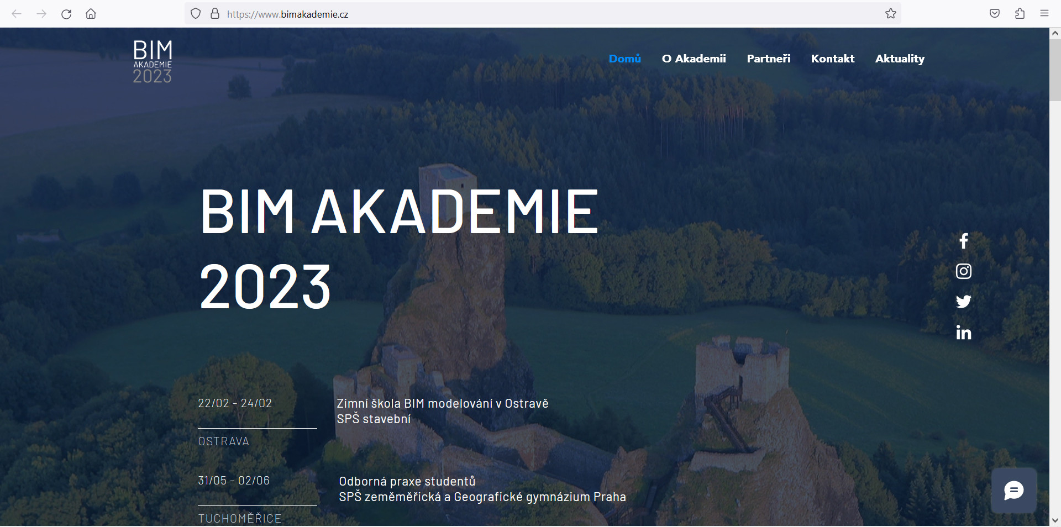Image resolution: width=1061 pixels, height=527 pixels.
Task: Open the extensions puzzle icon
Action: (1020, 14)
